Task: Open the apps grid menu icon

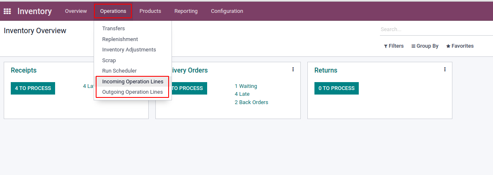Action: click(x=7, y=11)
